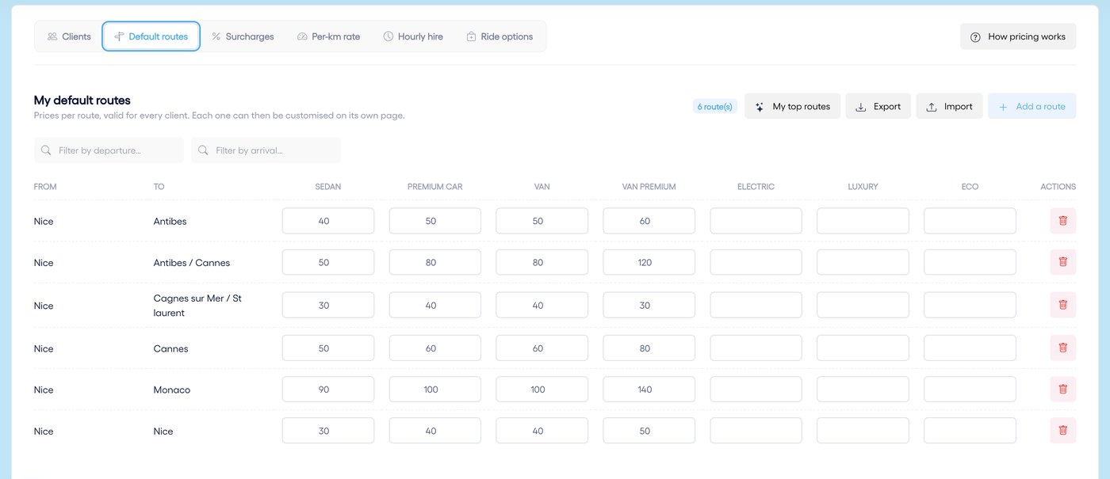Edit Van Premium price 50 for Nice to Nice
This screenshot has height=479, width=1110.
tap(649, 430)
